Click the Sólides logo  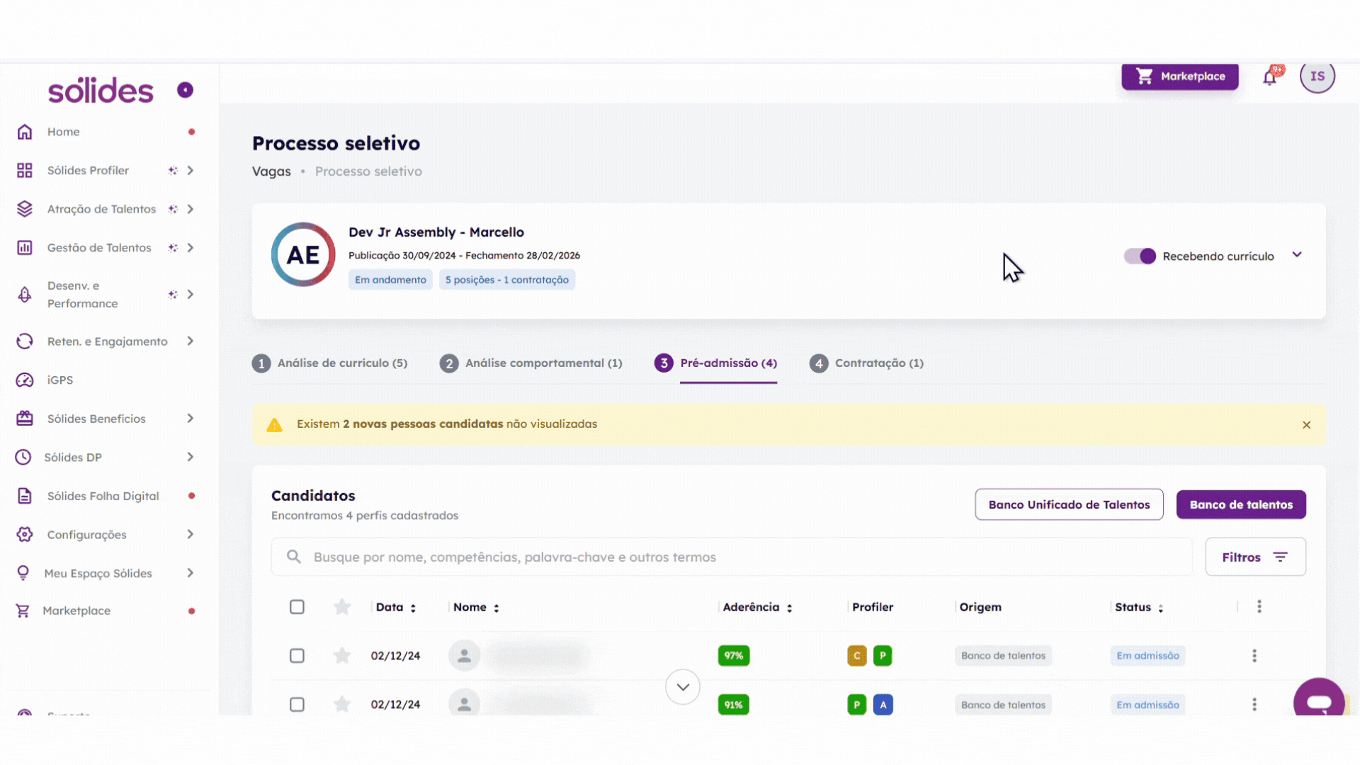click(101, 91)
